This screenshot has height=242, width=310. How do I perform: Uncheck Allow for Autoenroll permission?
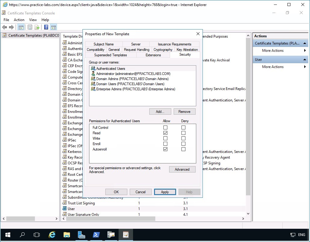tap(165, 149)
